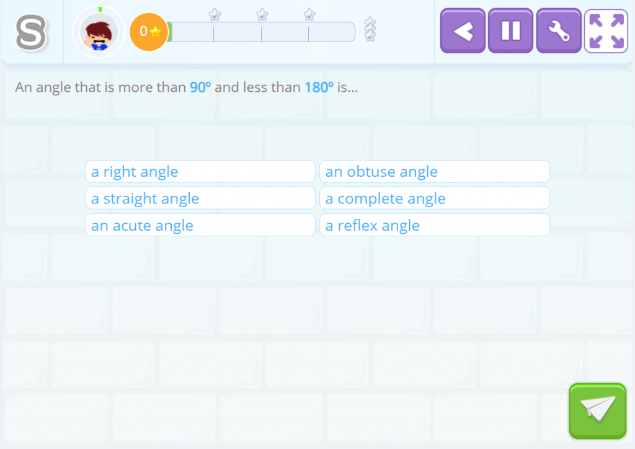This screenshot has width=635, height=449.
Task: Select 'an acute angle' answer
Action: 200,225
